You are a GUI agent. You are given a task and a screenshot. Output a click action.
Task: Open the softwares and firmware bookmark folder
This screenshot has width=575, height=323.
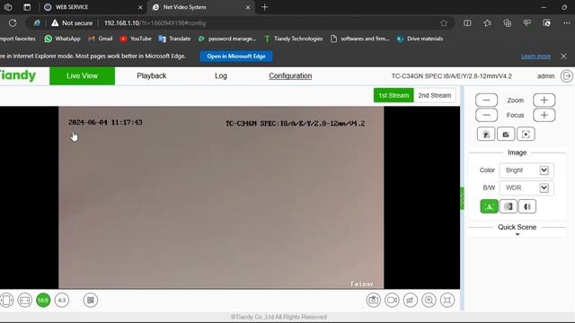coord(359,39)
